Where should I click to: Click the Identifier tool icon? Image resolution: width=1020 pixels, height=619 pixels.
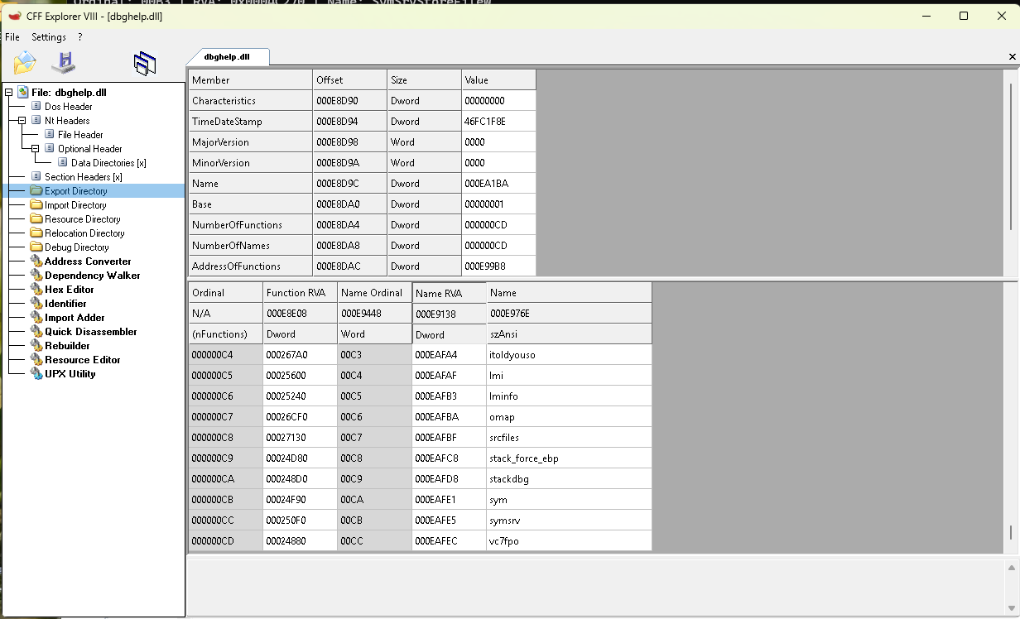(36, 303)
